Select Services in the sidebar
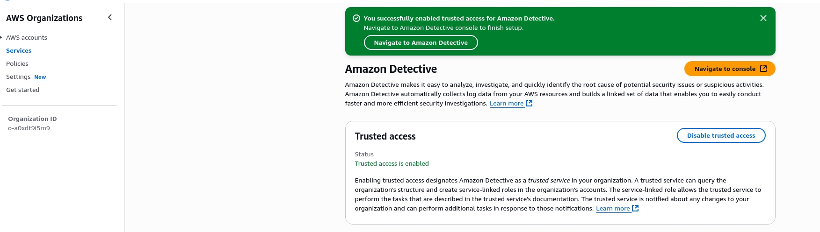The image size is (820, 232). 19,50
